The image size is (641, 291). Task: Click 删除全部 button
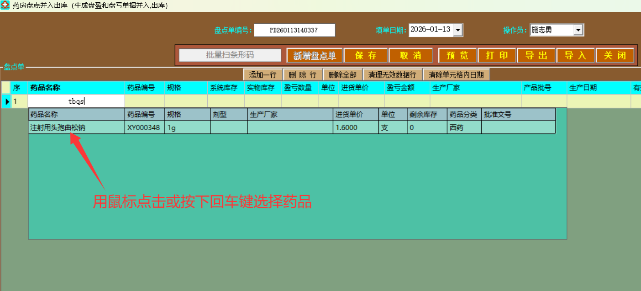point(342,75)
